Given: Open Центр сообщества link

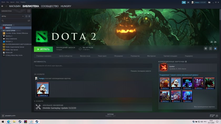Looking at the screenshot, I should coord(66,56).
